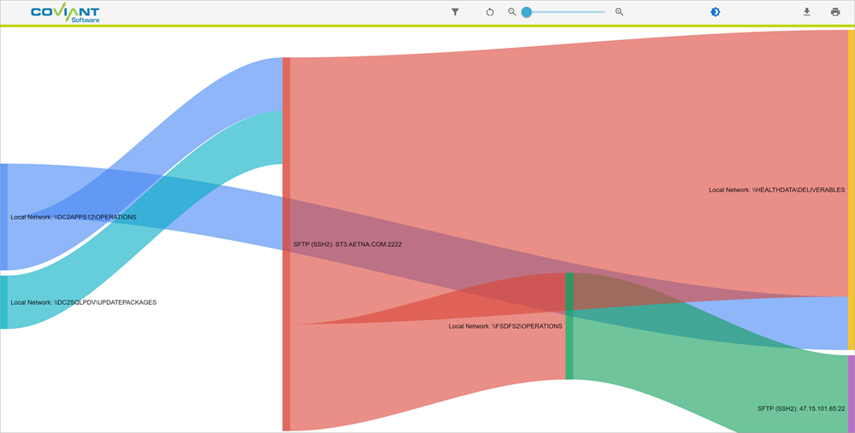
Task: Download the diagram
Action: coord(806,12)
